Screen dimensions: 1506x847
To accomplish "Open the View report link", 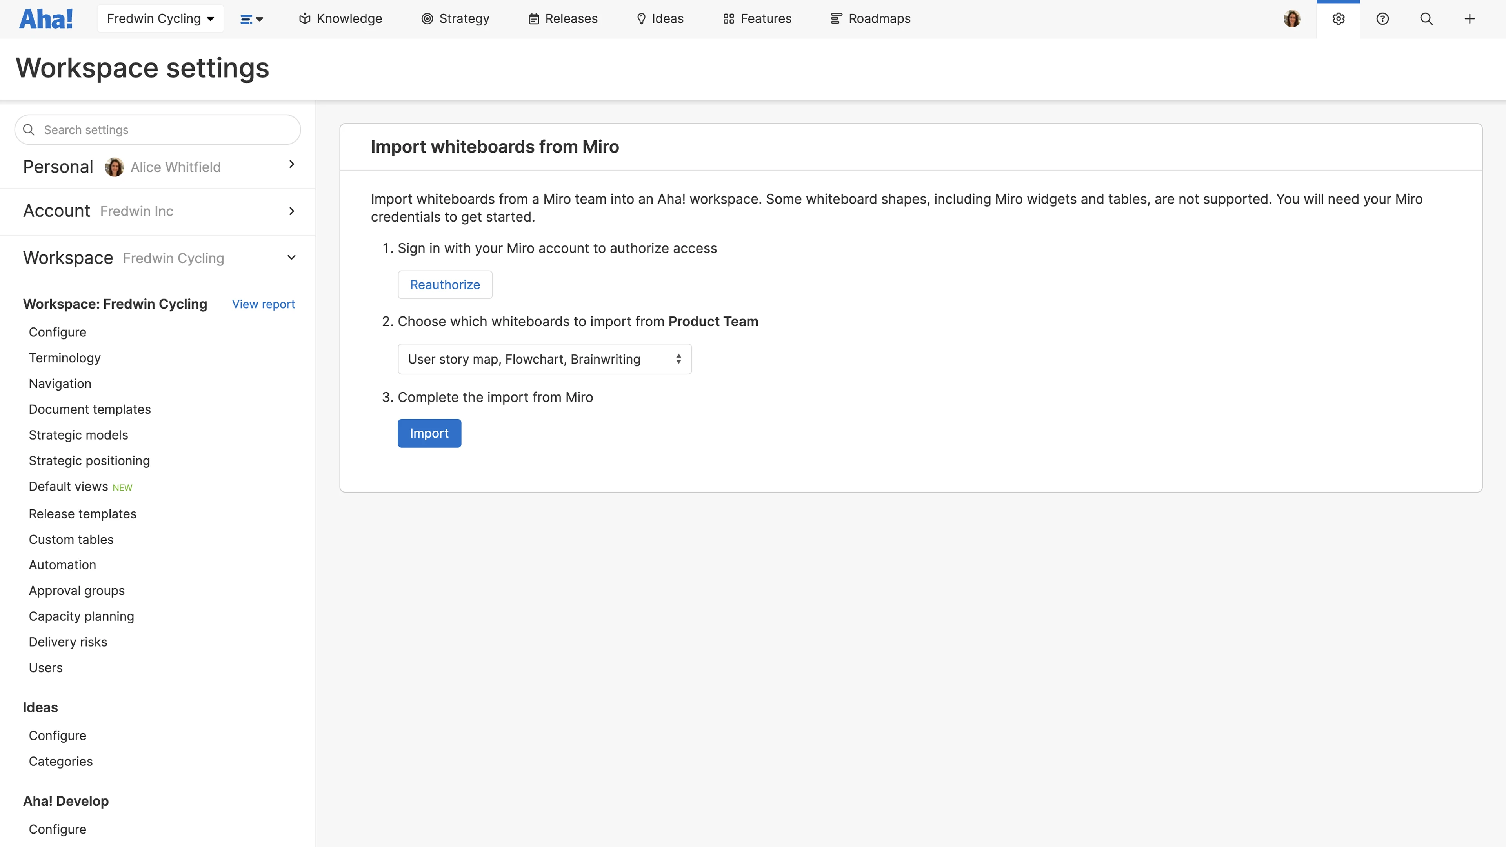I will pos(263,304).
